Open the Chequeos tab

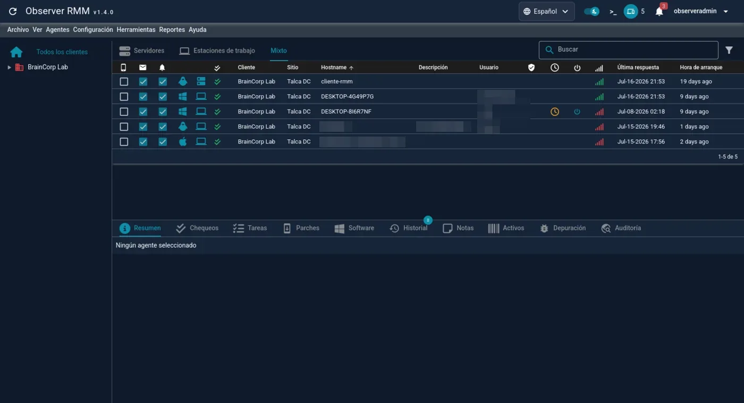tap(197, 228)
